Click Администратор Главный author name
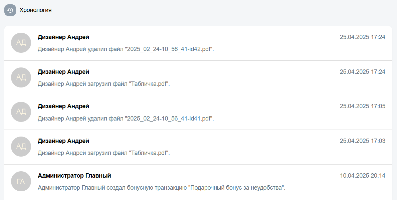This screenshot has height=200, width=397. 74,175
